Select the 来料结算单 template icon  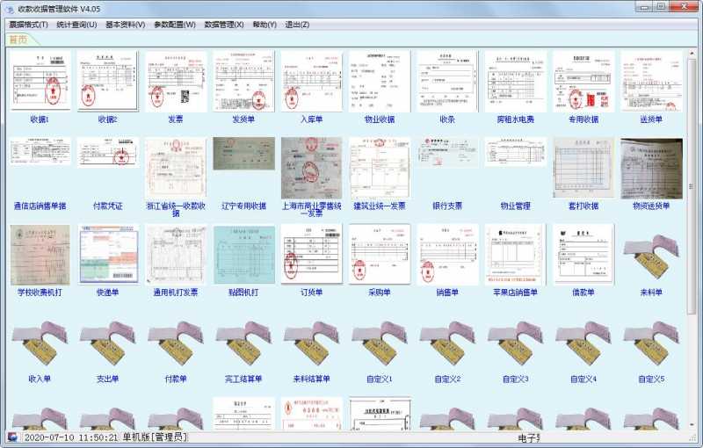311,343
